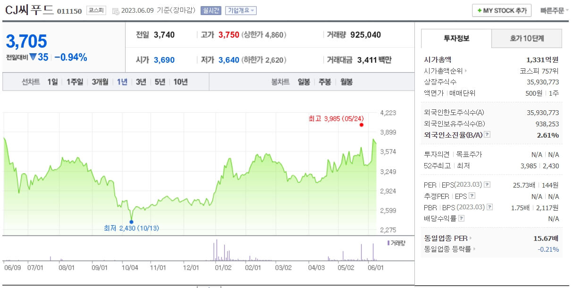This screenshot has width=573, height=288.
Task: Click the current price 3,705
Action: [x=26, y=41]
